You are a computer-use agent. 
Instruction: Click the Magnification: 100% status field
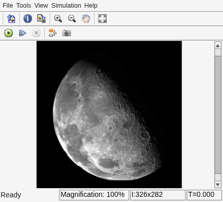[94, 195]
